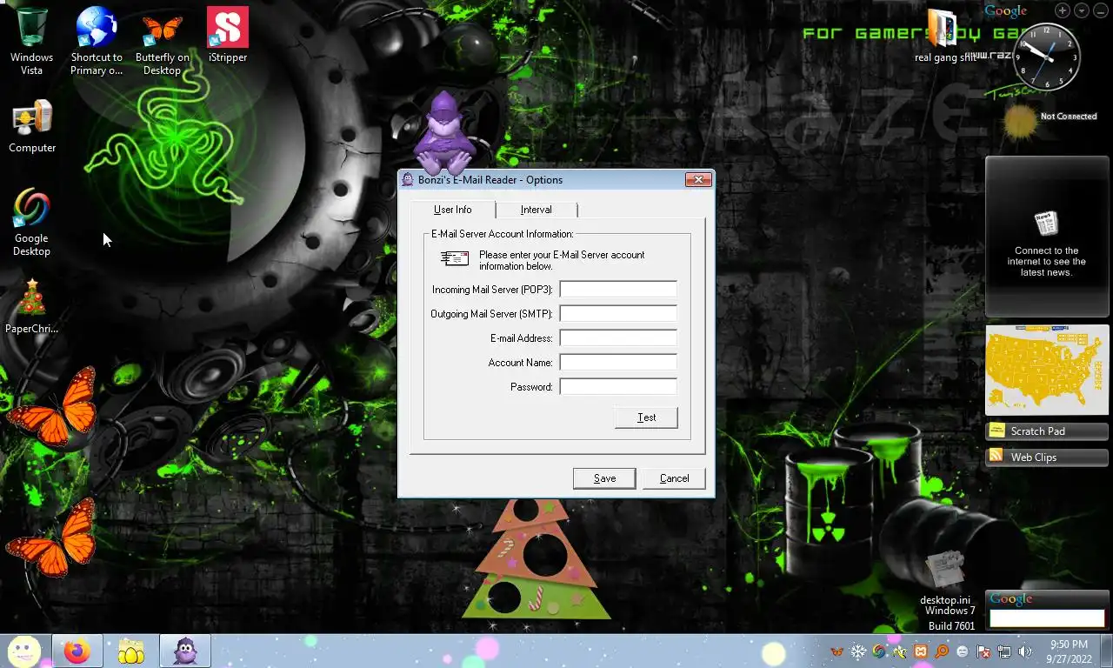The image size is (1113, 668).
Task: Focus the Account Name field
Action: coord(618,362)
